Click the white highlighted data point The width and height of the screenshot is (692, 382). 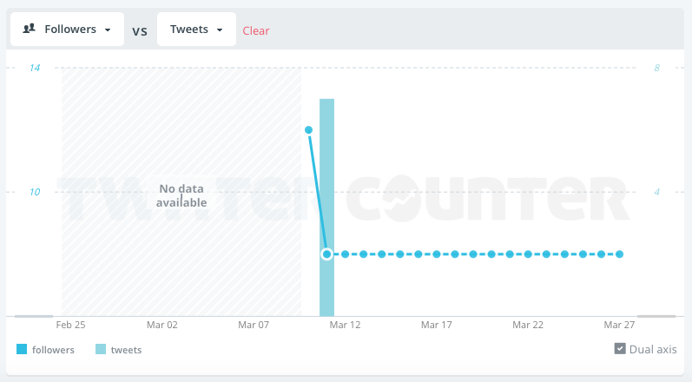pyautogui.click(x=326, y=254)
